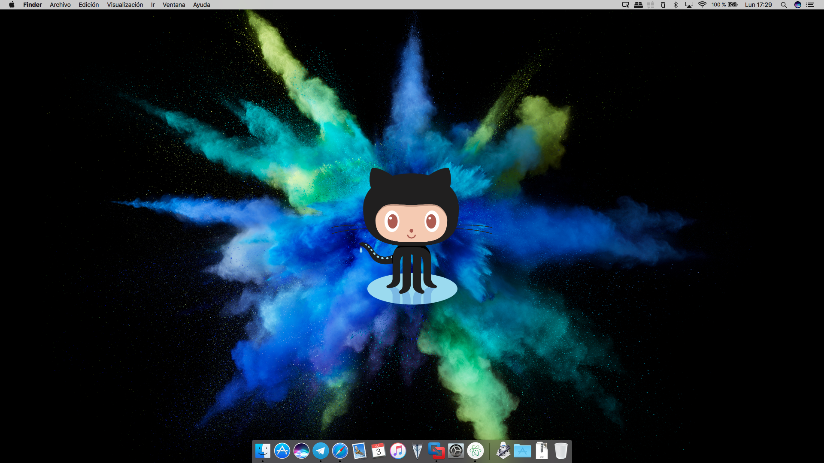Open the Archivo menu

click(60, 5)
